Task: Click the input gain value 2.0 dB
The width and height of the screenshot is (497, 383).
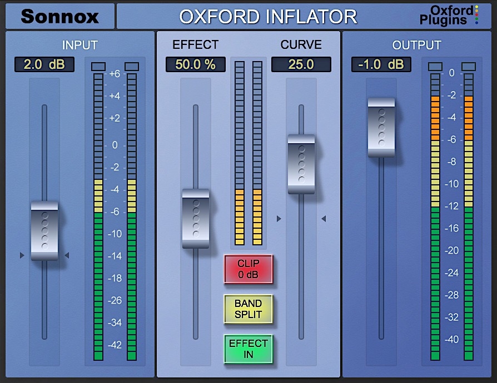Action: coord(44,64)
